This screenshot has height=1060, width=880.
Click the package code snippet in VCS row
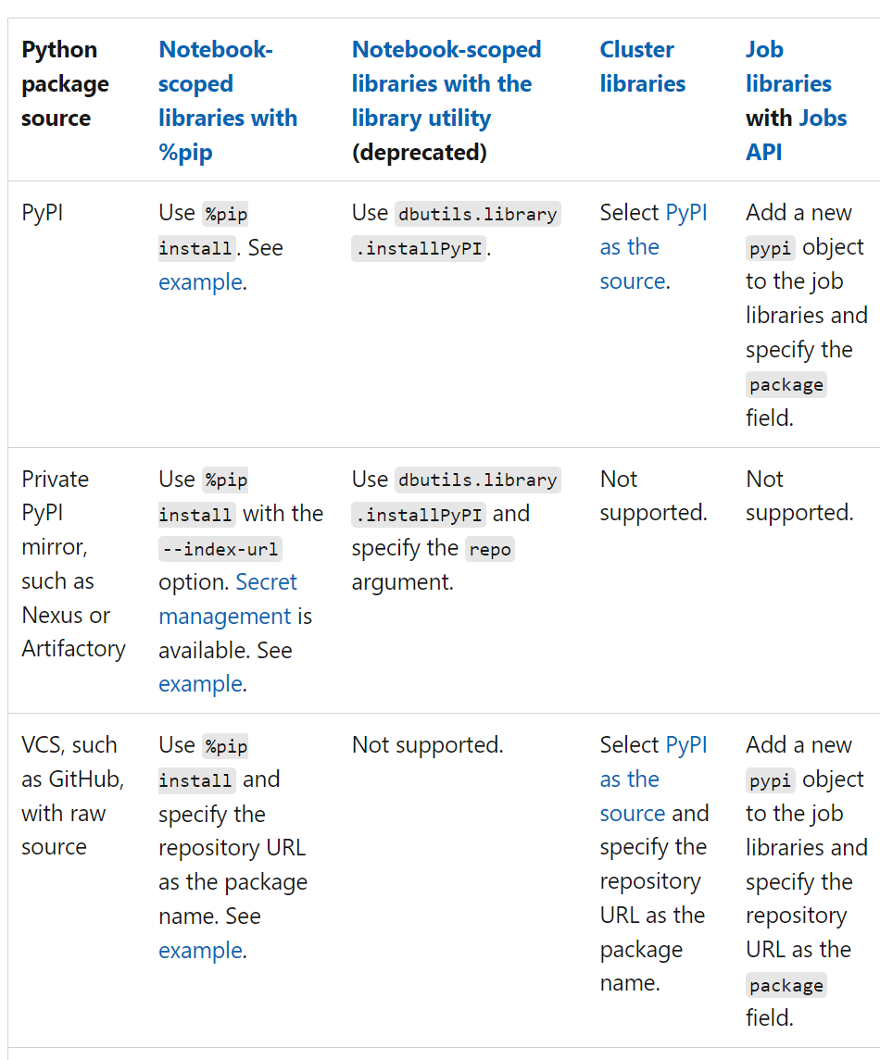(x=786, y=985)
